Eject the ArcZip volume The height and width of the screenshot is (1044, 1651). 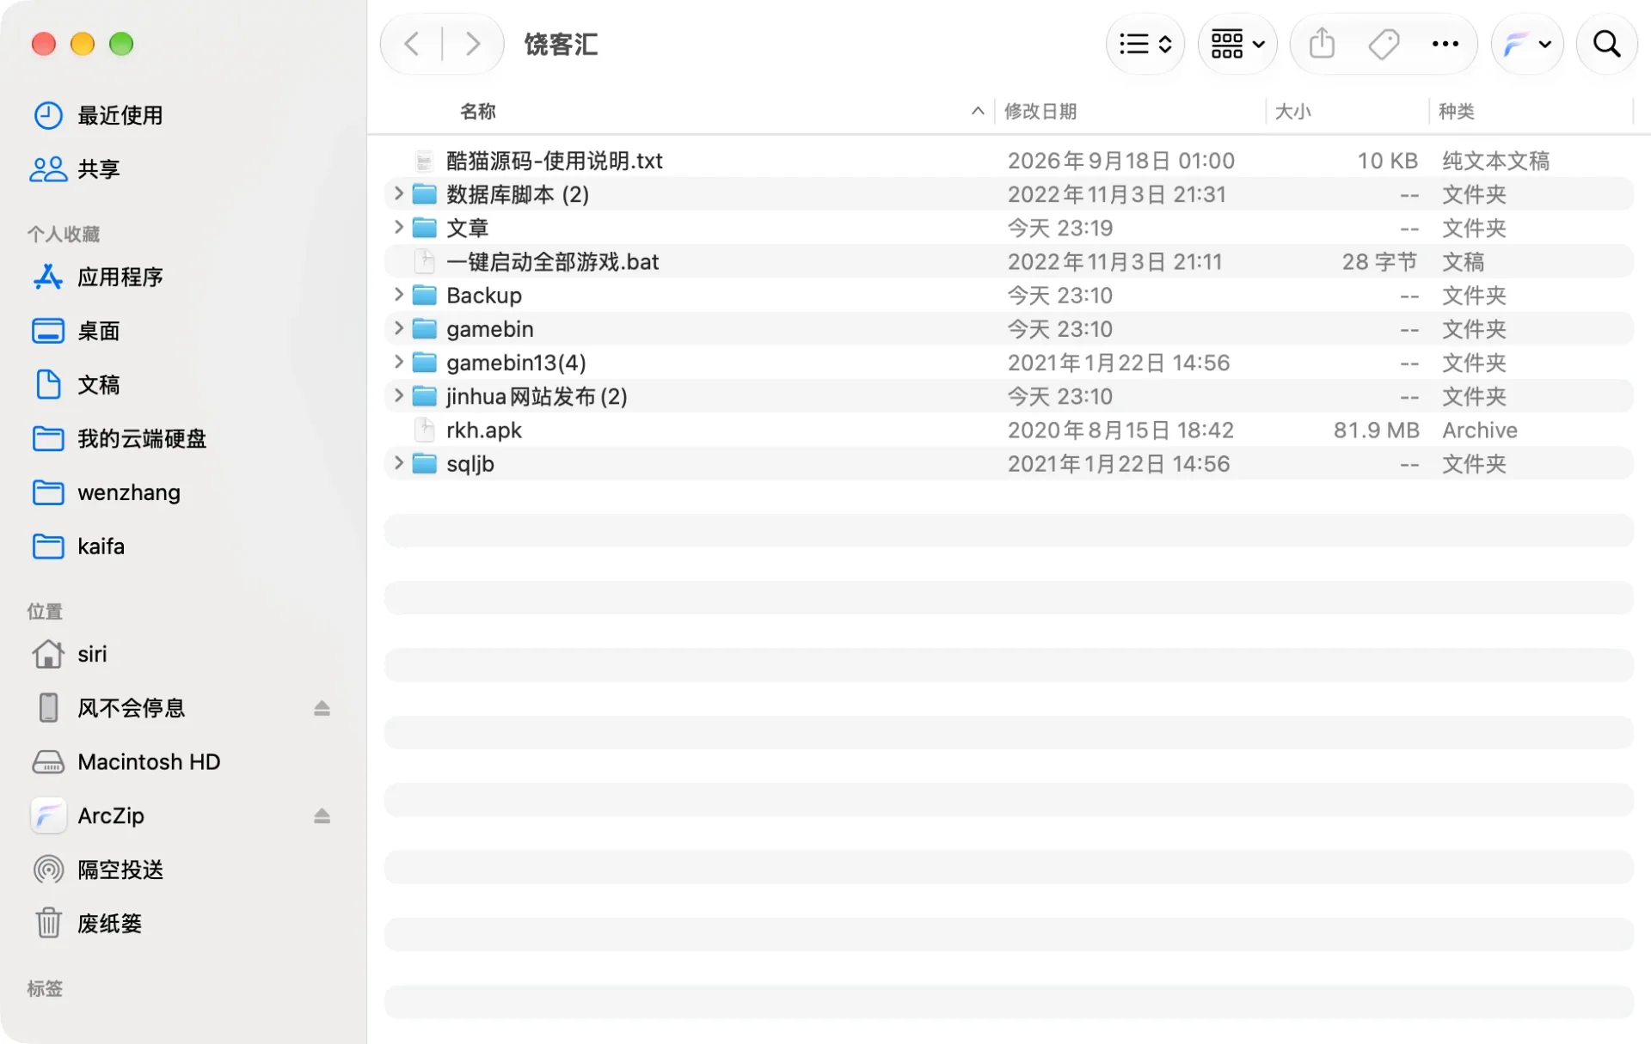pyautogui.click(x=322, y=815)
